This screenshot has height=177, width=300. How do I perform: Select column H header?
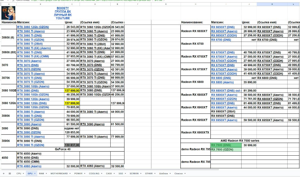(x=196, y=4)
